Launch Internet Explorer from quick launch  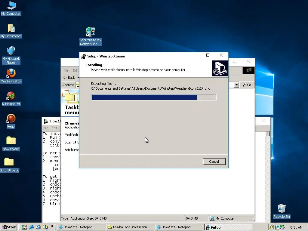31,227
